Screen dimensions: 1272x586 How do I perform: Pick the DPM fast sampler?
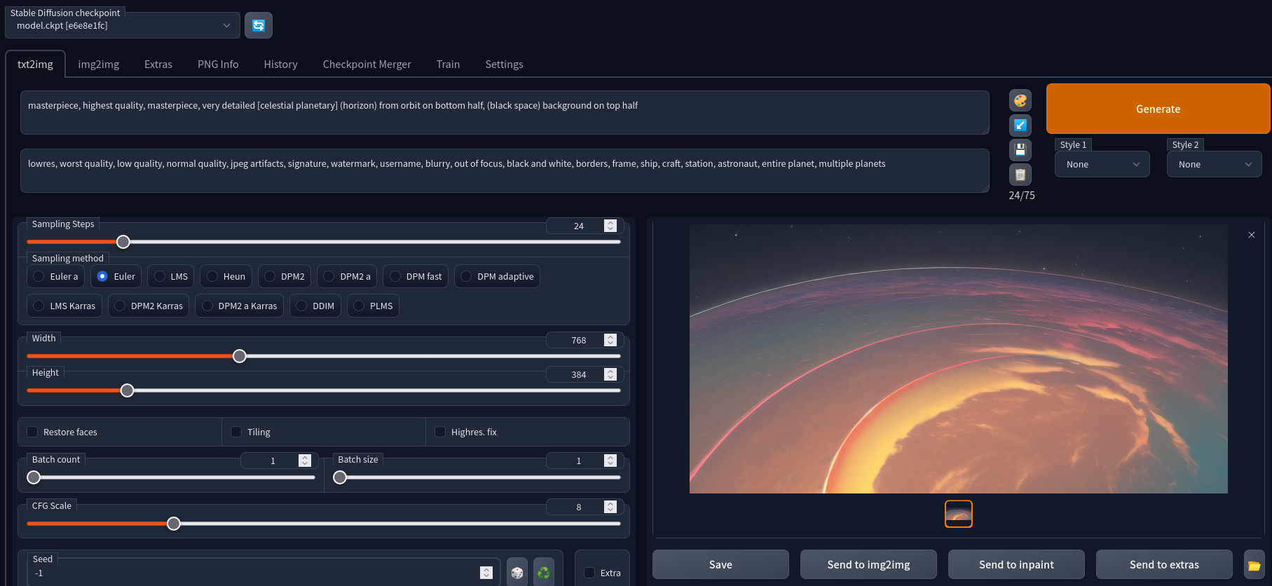pyautogui.click(x=416, y=276)
